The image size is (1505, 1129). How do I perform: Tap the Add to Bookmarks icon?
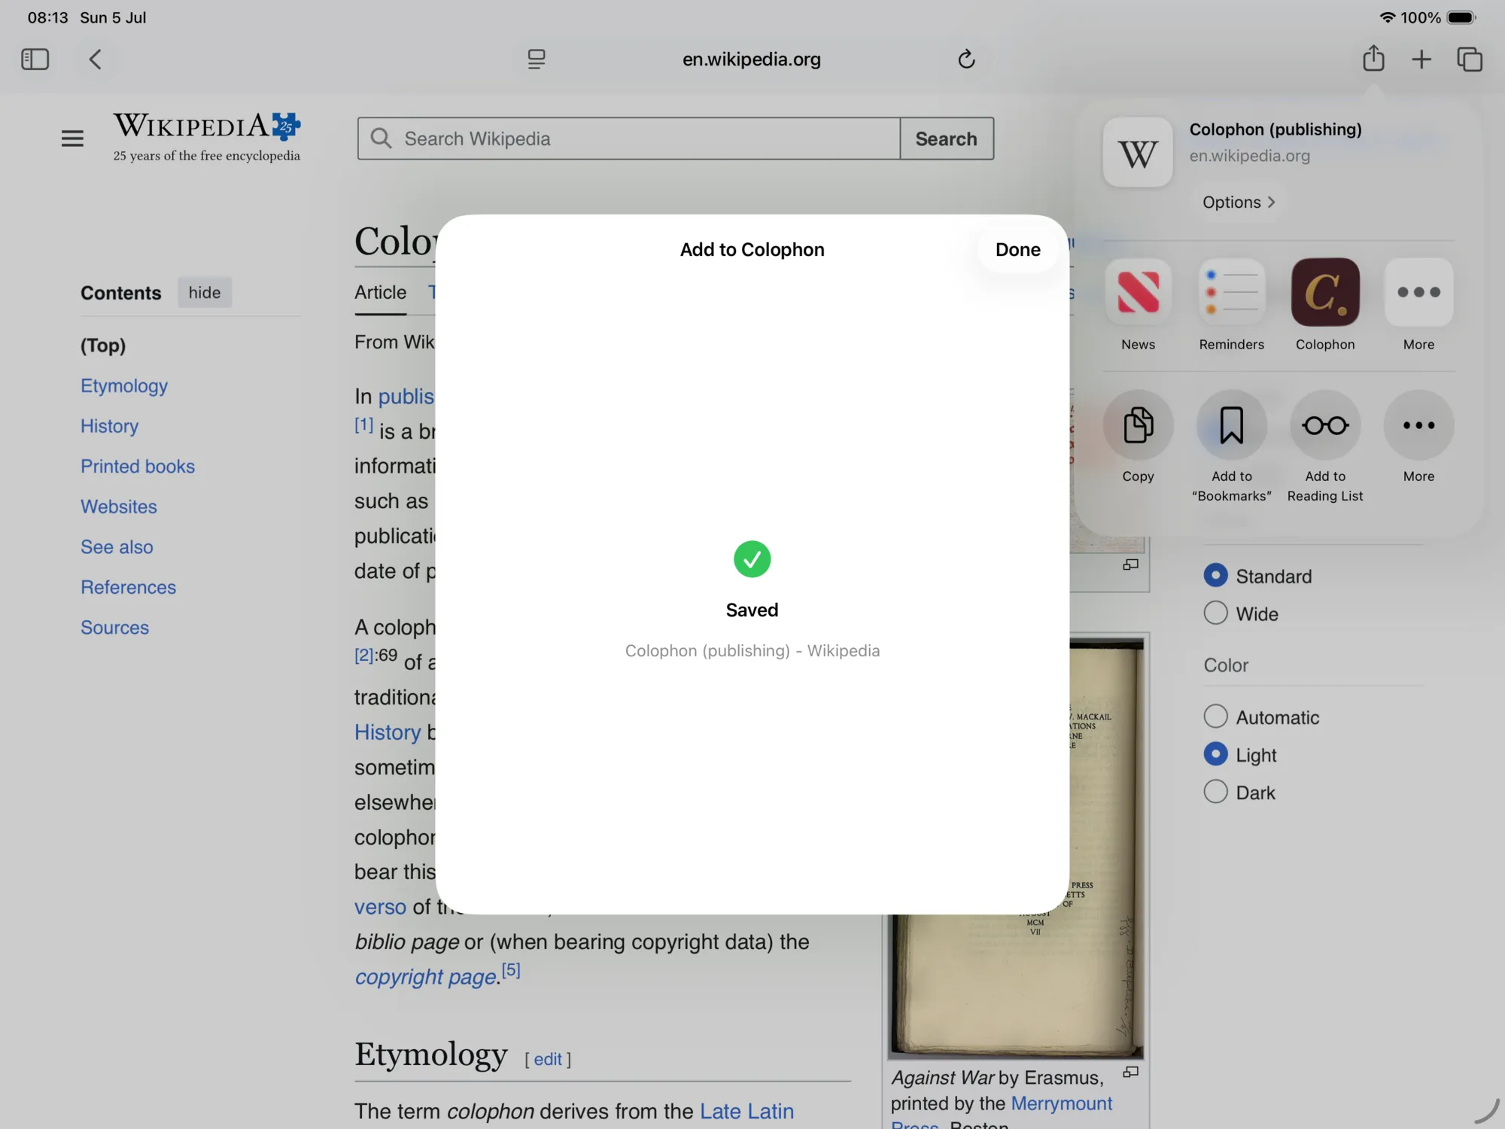point(1231,425)
